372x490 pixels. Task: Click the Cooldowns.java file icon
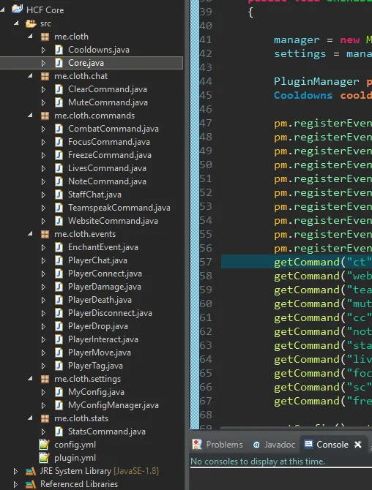point(59,50)
